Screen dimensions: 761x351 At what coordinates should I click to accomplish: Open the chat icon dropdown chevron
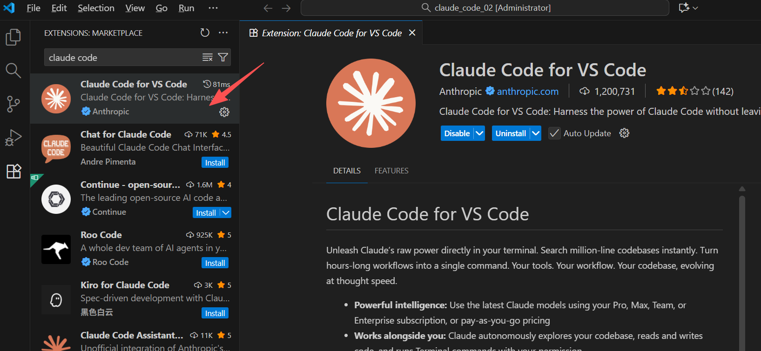695,8
